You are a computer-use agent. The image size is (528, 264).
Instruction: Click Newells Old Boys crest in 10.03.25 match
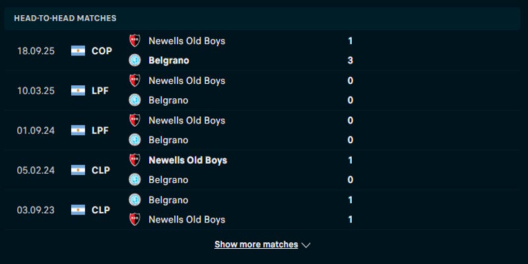(135, 81)
